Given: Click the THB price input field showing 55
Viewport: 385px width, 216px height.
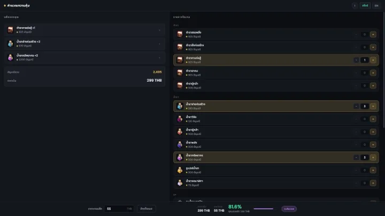Looking at the screenshot, I should click(x=119, y=209).
